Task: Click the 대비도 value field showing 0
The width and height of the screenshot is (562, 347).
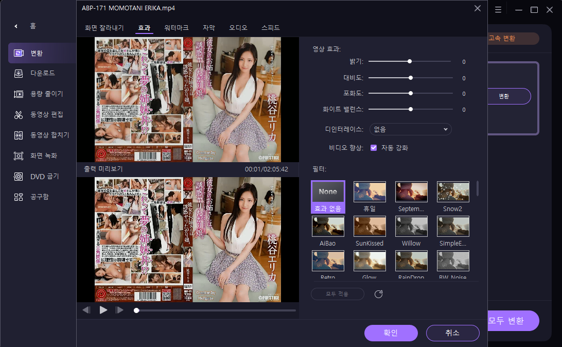Action: point(464,78)
